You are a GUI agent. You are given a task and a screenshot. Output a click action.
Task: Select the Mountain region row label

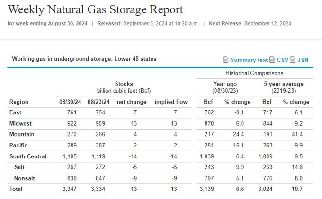click(22, 134)
